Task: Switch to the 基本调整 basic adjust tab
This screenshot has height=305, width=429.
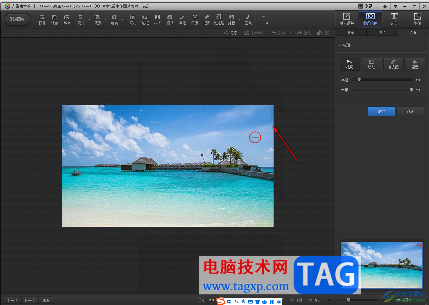Action: [x=347, y=19]
